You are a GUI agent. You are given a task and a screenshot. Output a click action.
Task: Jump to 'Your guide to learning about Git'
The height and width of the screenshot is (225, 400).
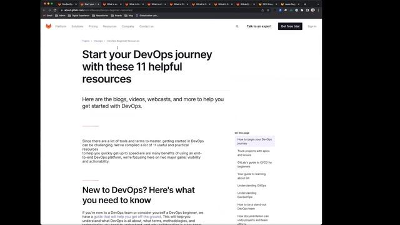[251, 176]
